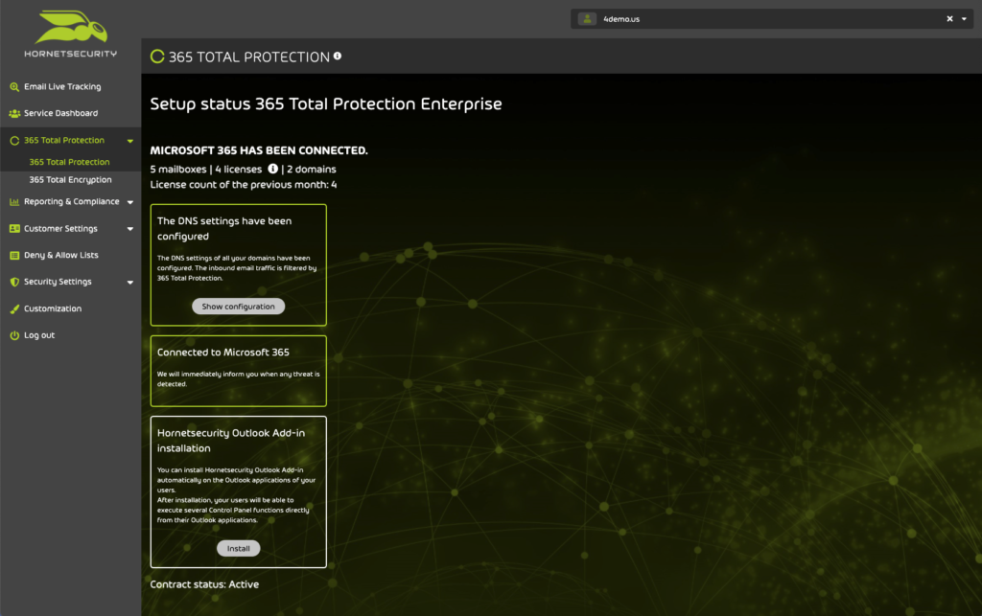Click the Deny & Allow Lists list icon
The width and height of the screenshot is (982, 616).
tap(14, 255)
